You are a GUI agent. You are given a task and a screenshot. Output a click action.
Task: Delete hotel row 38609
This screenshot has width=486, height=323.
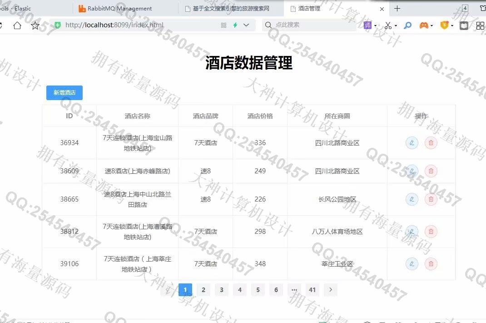tap(431, 171)
